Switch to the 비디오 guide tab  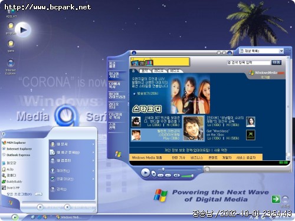[175, 71]
